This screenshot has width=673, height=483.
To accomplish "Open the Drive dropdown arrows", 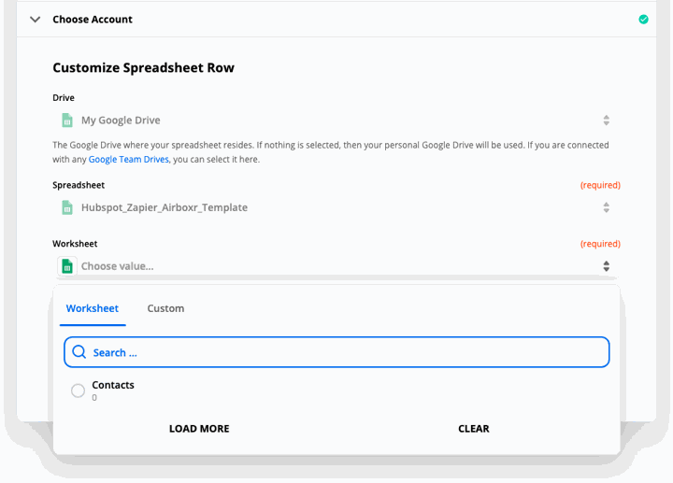I will coord(606,121).
